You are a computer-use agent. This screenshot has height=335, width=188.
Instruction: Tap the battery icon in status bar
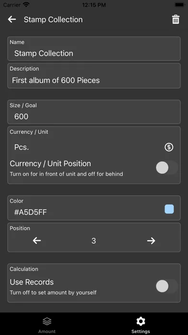(x=180, y=5)
